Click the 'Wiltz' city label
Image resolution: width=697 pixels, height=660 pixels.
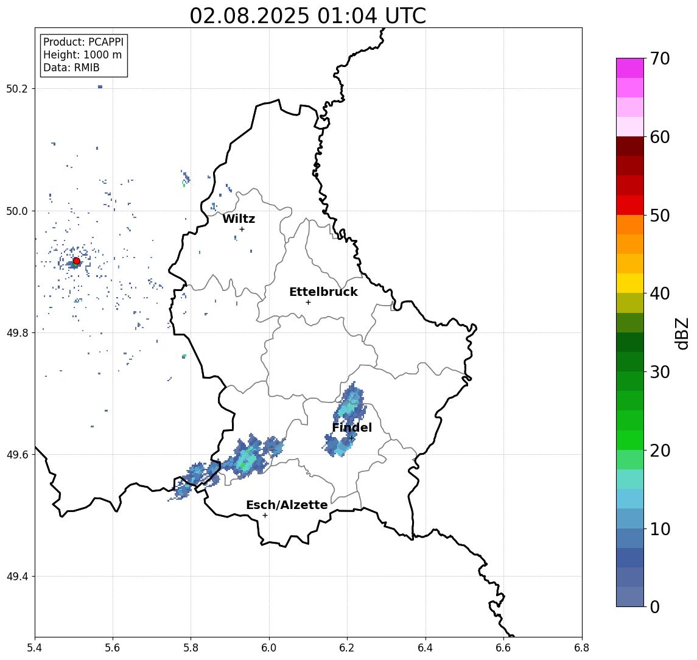pyautogui.click(x=239, y=219)
